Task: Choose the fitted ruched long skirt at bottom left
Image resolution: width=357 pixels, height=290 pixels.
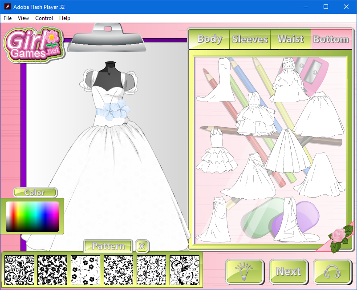Action: point(216,222)
